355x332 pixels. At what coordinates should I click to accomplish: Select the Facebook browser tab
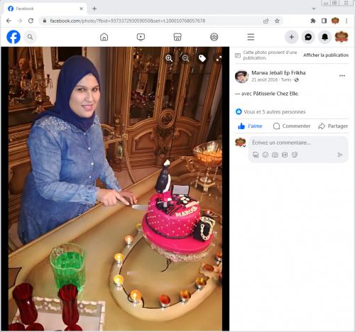pos(45,9)
